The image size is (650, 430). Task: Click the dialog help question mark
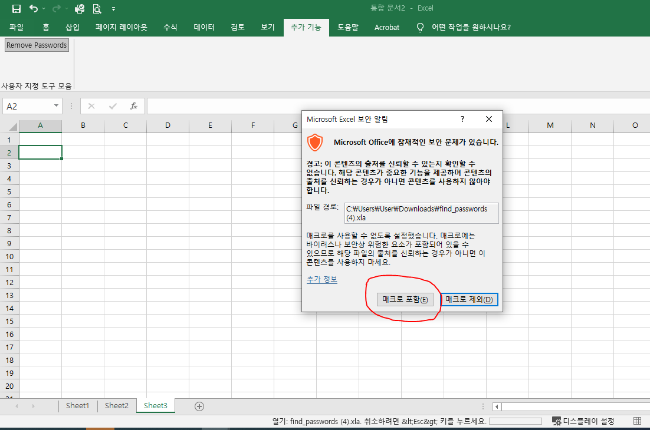click(x=462, y=119)
